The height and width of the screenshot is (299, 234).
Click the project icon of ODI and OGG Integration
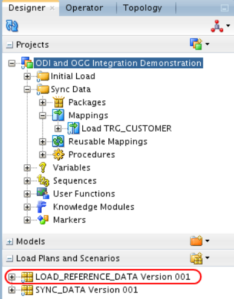pos(27,63)
